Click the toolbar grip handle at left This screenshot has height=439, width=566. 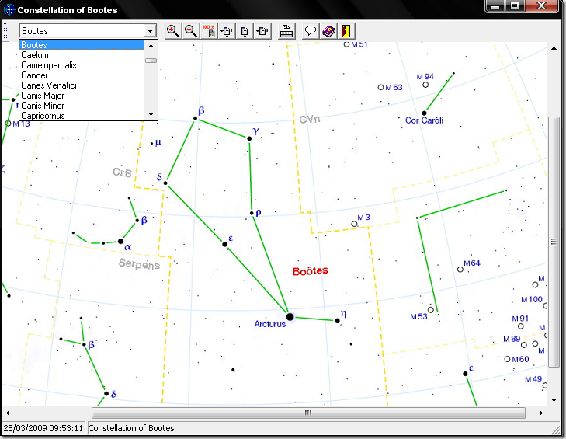[x=5, y=30]
